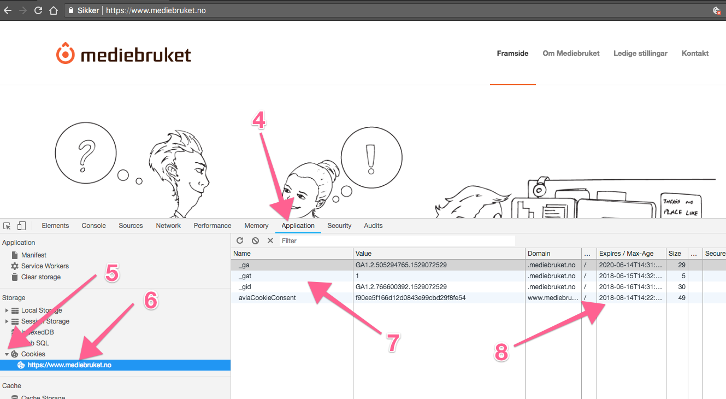This screenshot has width=726, height=399.
Task: Select Clear storage in sidebar
Action: click(41, 277)
